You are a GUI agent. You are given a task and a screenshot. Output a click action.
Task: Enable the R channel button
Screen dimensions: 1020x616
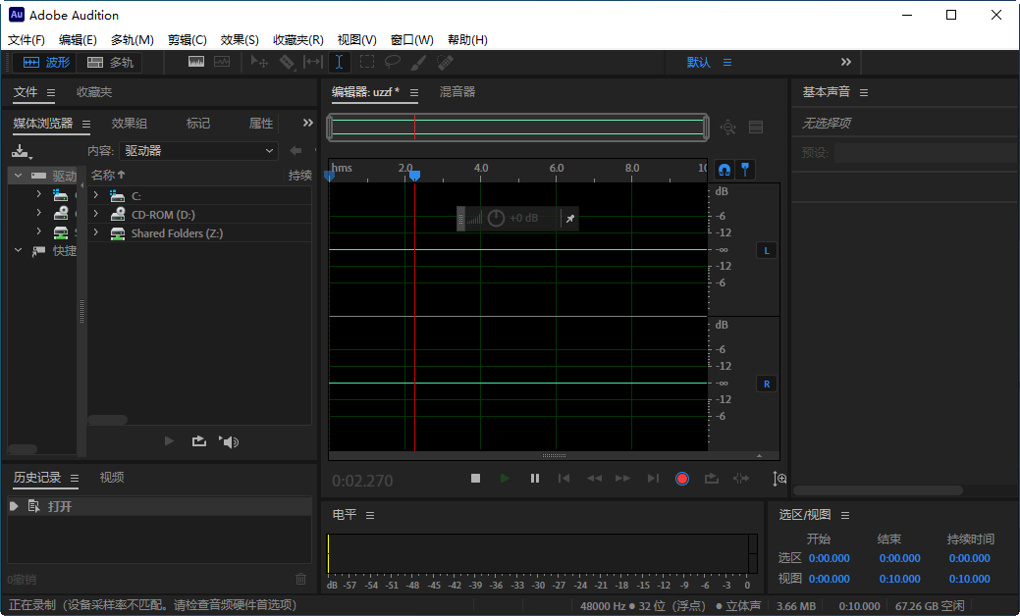click(766, 384)
